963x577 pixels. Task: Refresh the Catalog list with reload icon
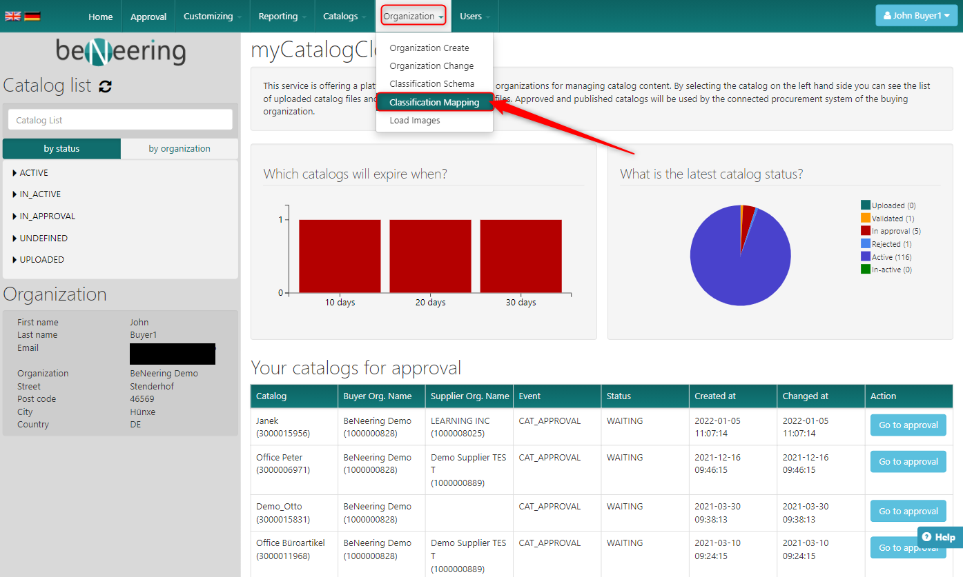point(105,86)
